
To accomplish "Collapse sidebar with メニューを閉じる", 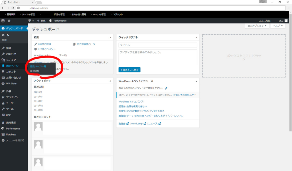I will (14, 140).
